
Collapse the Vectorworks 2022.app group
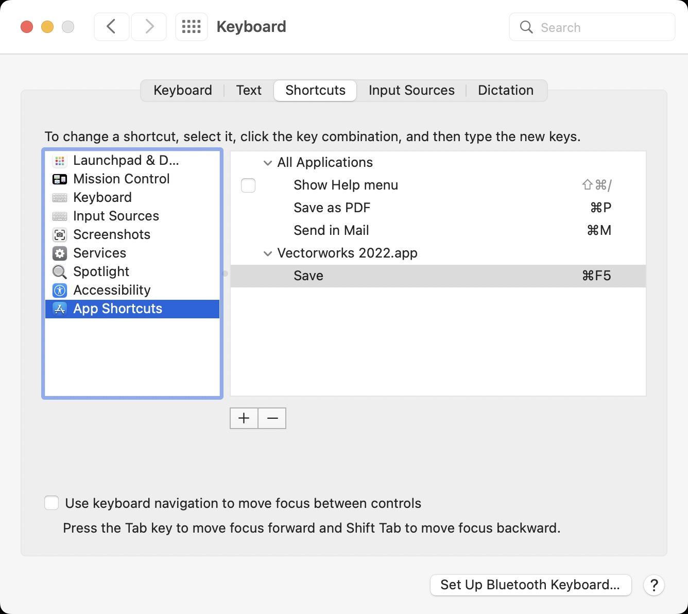(x=267, y=253)
